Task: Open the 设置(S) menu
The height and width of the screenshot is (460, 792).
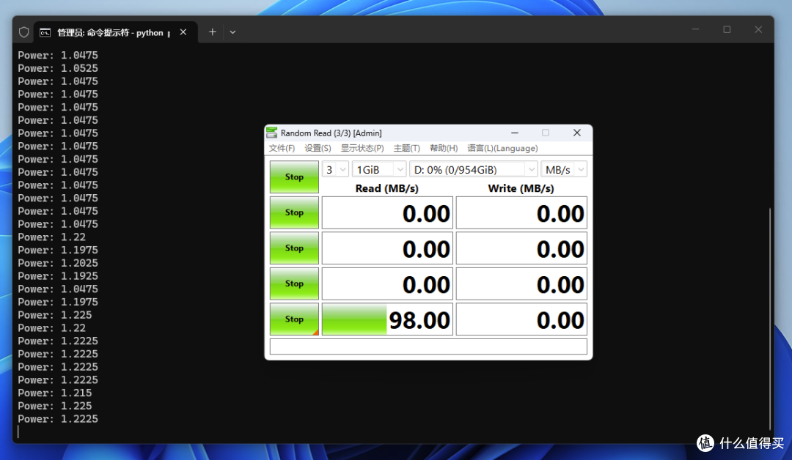Action: (318, 148)
